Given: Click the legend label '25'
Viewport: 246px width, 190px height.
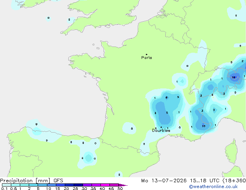Looking at the screenshot, I should (75, 188).
